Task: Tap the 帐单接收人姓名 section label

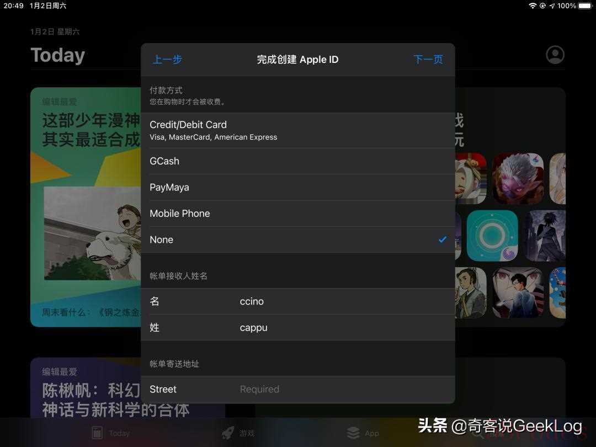Action: coord(179,276)
